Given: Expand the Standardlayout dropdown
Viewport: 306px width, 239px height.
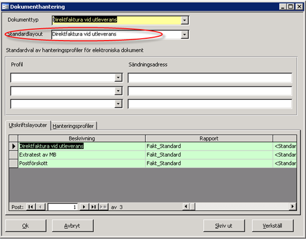Looking at the screenshot, I should [185, 35].
